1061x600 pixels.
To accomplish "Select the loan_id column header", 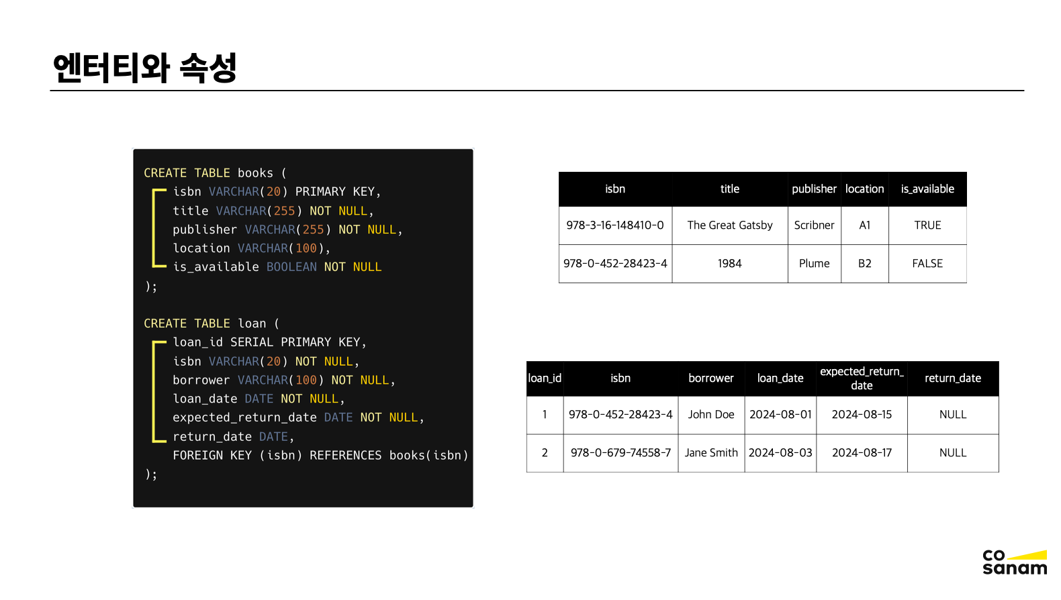I will [x=545, y=379].
